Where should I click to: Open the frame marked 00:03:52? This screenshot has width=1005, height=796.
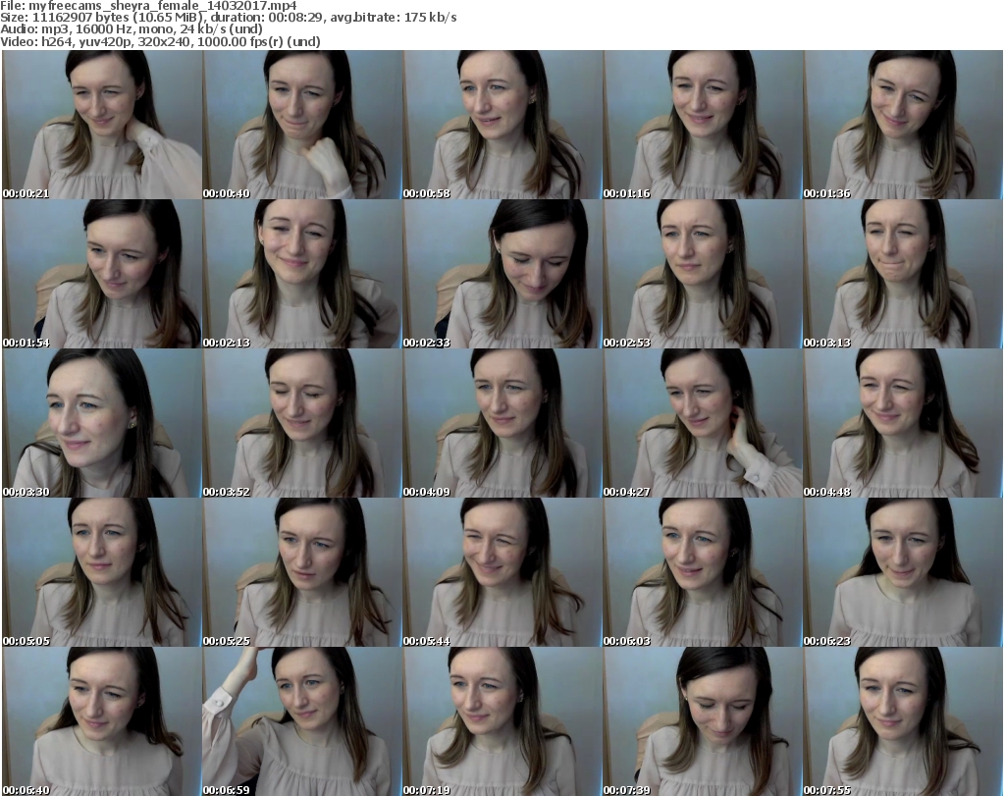(x=302, y=424)
